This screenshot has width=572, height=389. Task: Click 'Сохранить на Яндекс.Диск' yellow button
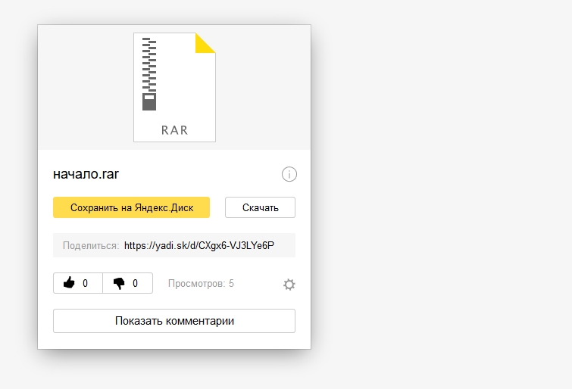(131, 207)
